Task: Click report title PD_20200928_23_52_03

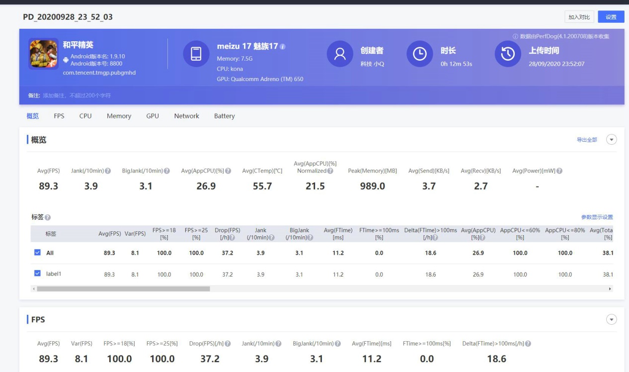Action: coord(68,17)
